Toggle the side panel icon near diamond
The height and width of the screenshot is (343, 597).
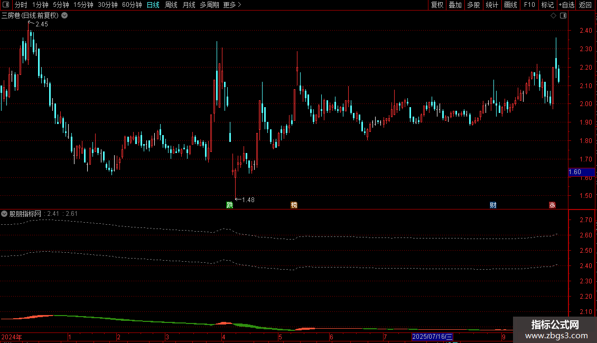click(563, 16)
